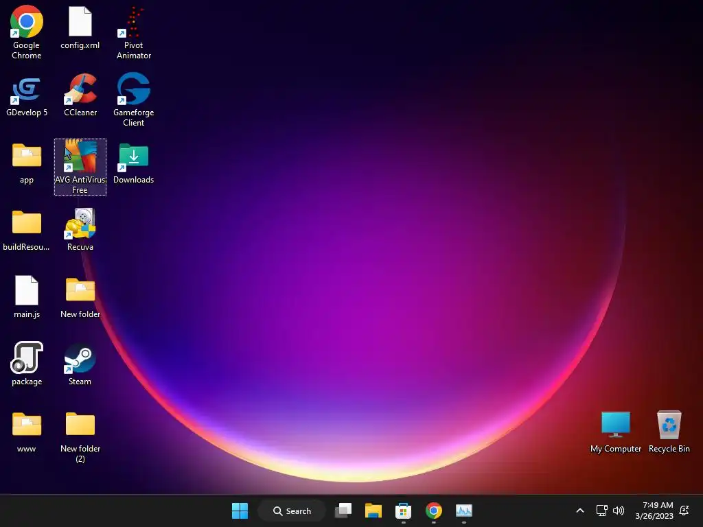Image resolution: width=703 pixels, height=527 pixels.
Task: Open the clock showing 7:49 AM
Action: pyautogui.click(x=654, y=511)
